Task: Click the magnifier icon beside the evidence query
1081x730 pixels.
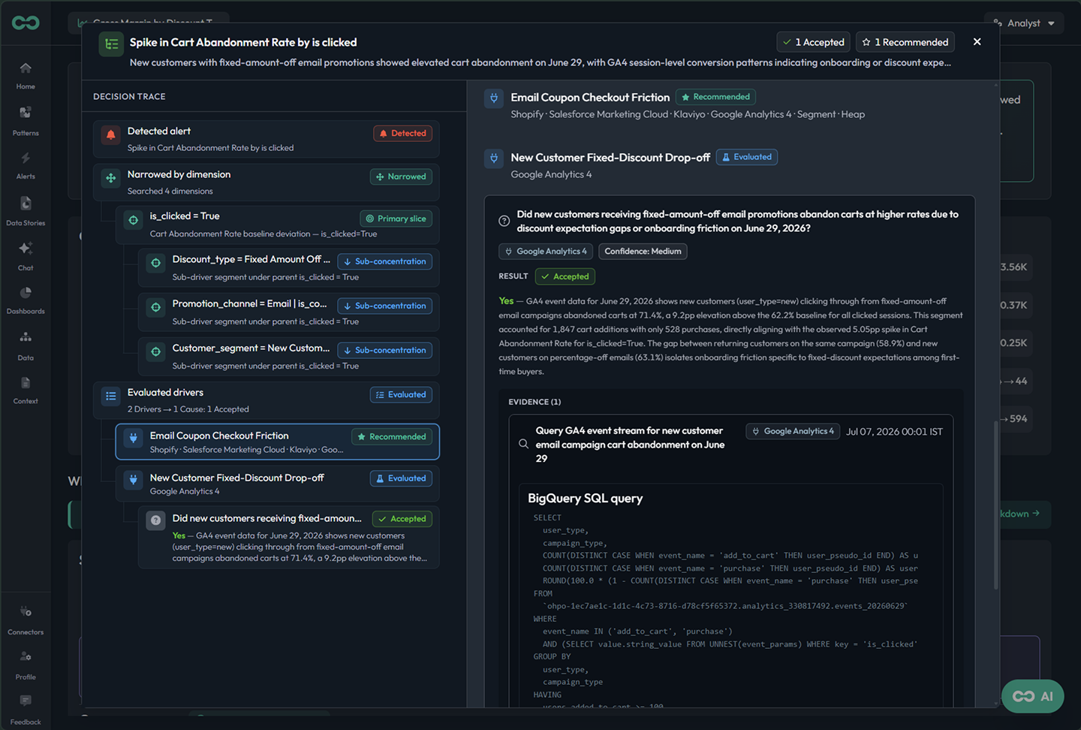Action: [x=523, y=444]
